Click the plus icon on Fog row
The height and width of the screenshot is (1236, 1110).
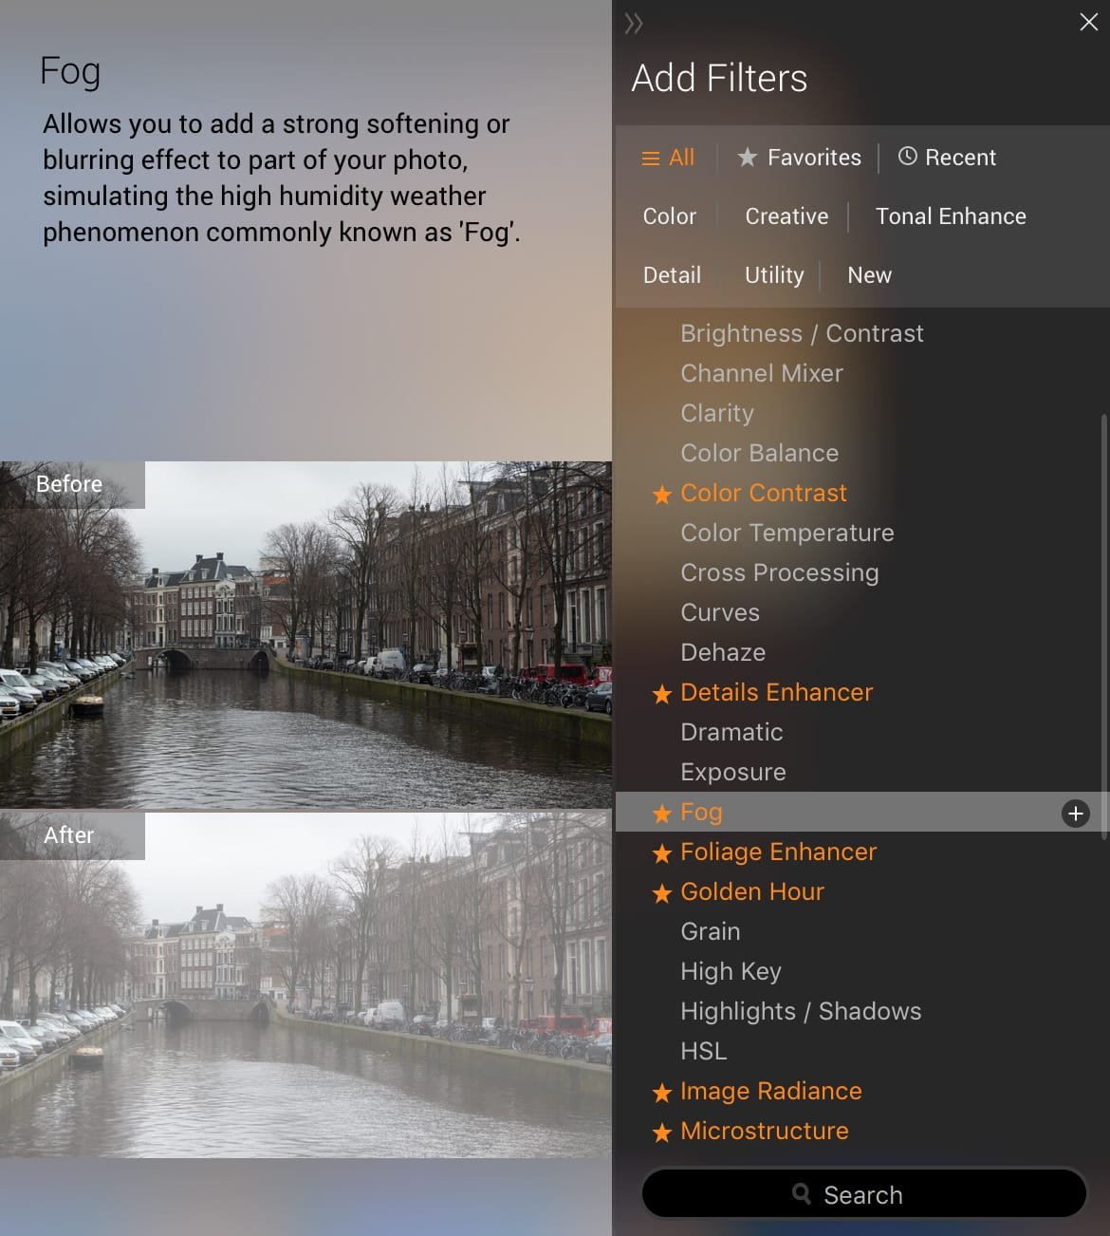click(x=1075, y=814)
